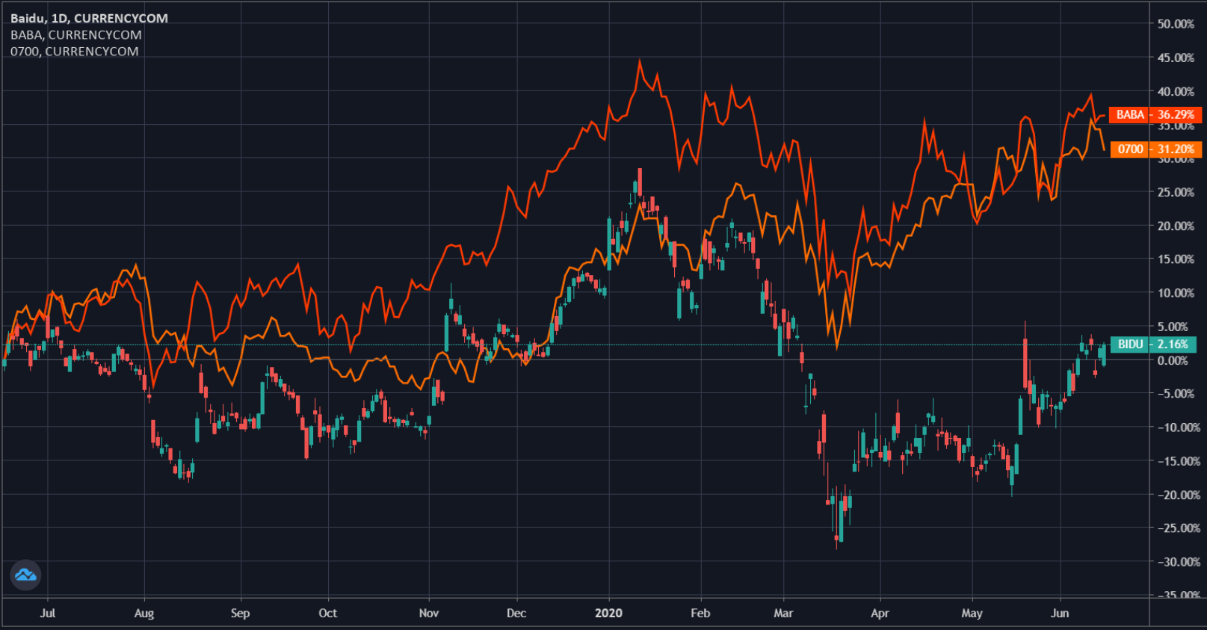
Task: Click the Jun label on time axis
Action: click(x=1060, y=613)
